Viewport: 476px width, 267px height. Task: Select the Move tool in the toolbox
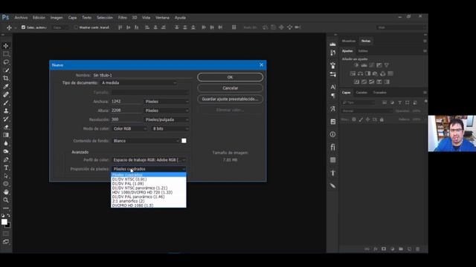pyautogui.click(x=6, y=46)
